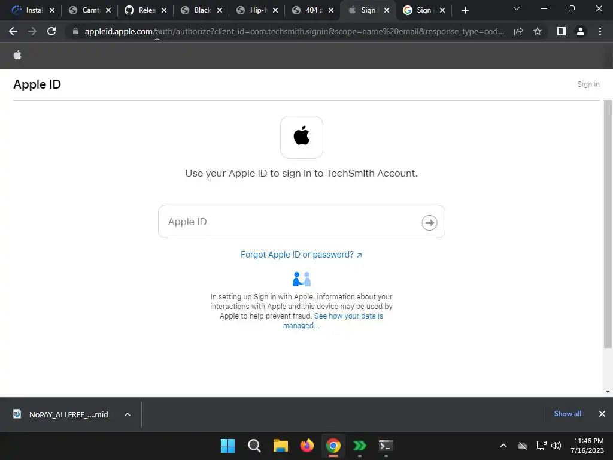Viewport: 613px width, 460px height.
Task: Open the NoPAY_ALLFREE mid download
Action: [60, 414]
